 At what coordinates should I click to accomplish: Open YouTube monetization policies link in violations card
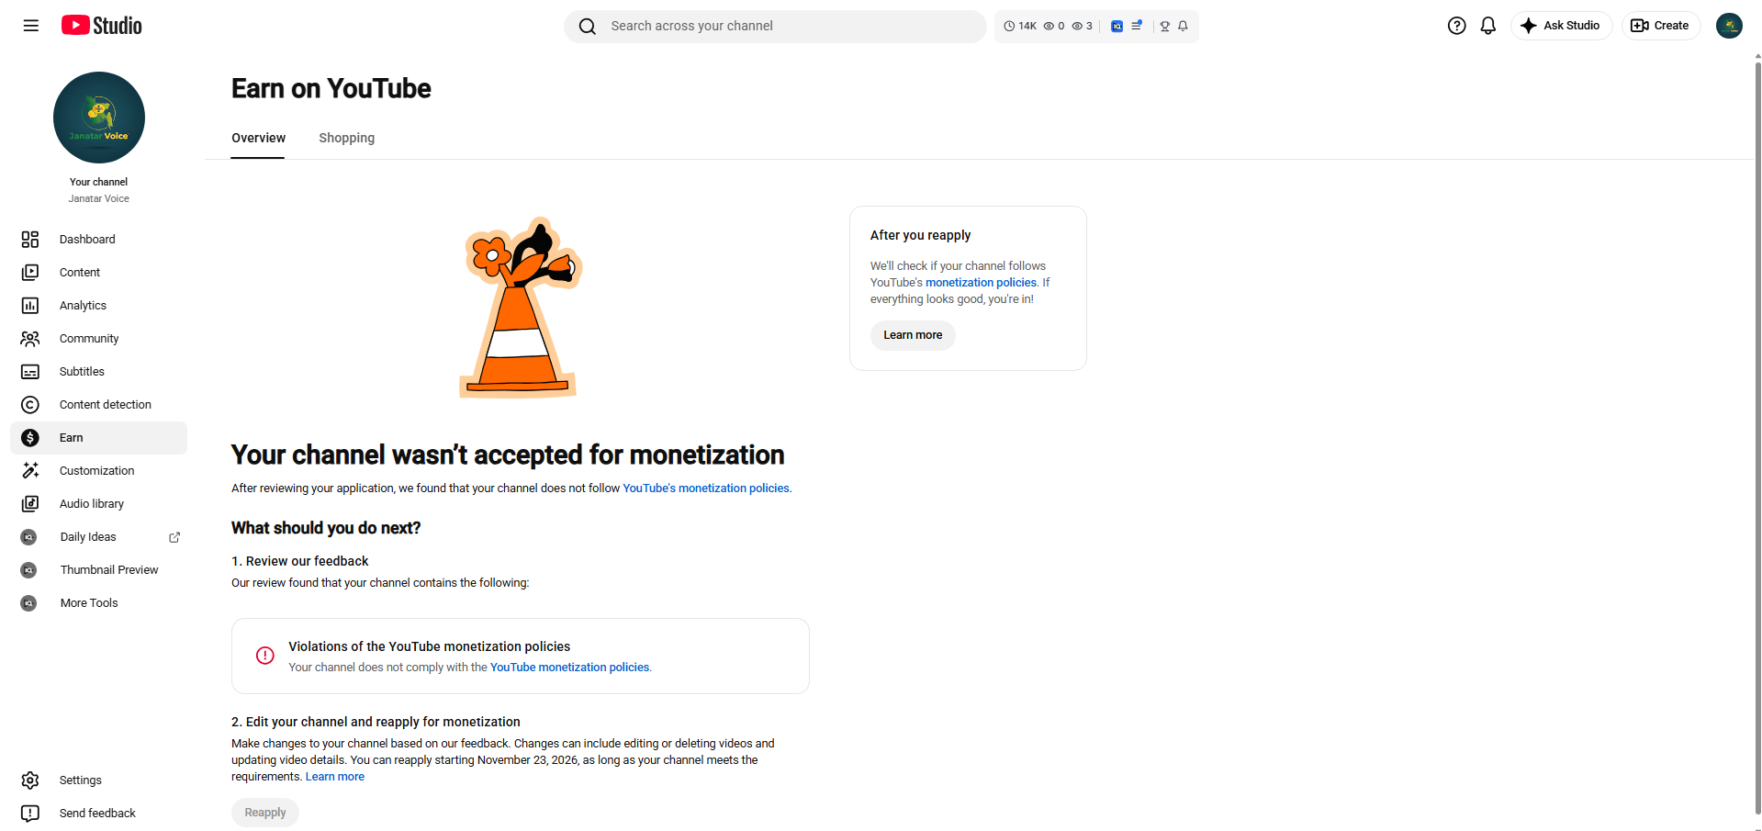(x=569, y=668)
